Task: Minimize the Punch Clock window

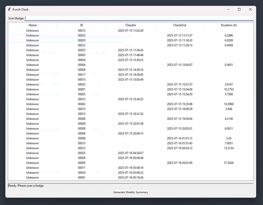Action: coord(228,9)
